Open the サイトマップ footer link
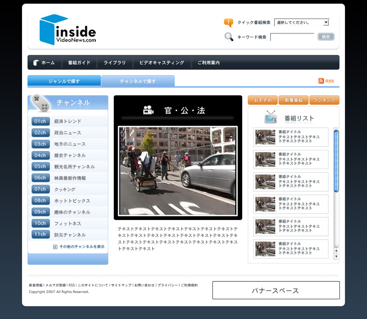The image size is (367, 319). tap(121, 285)
